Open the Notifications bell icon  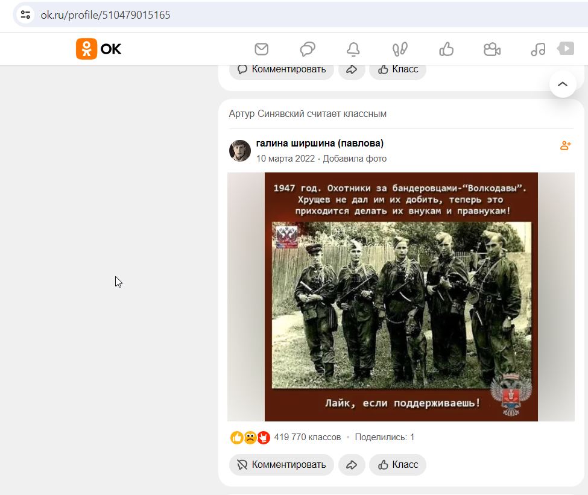(x=353, y=49)
